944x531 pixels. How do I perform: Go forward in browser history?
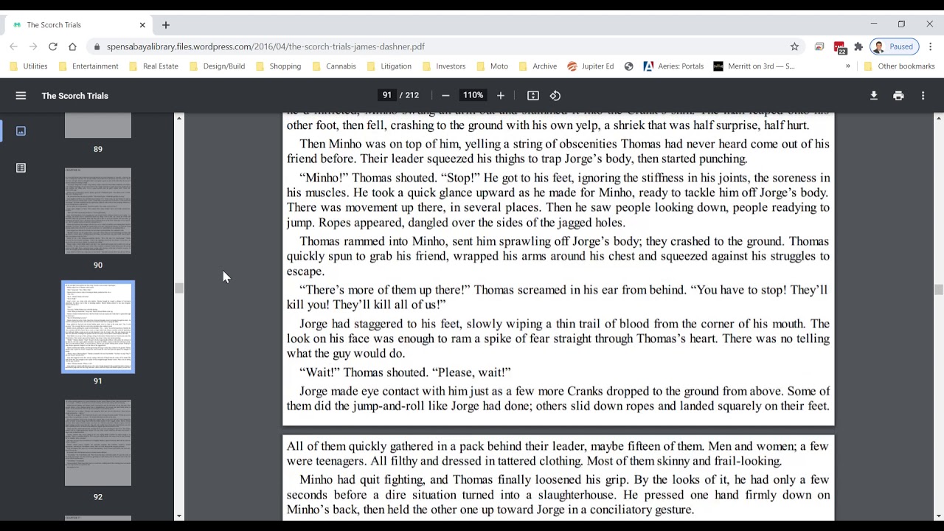tap(33, 46)
